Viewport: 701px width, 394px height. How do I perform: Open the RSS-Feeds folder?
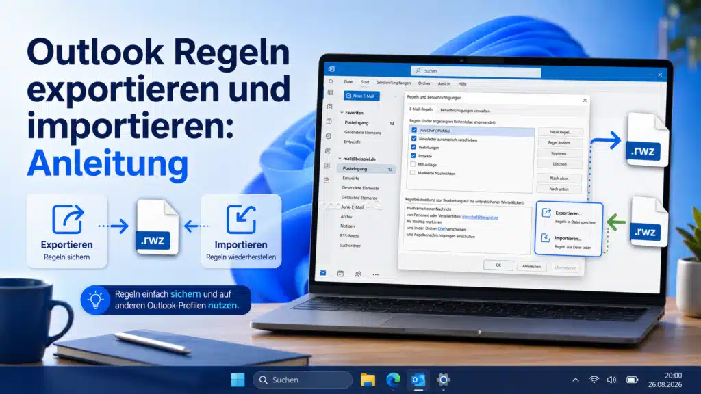pos(350,236)
